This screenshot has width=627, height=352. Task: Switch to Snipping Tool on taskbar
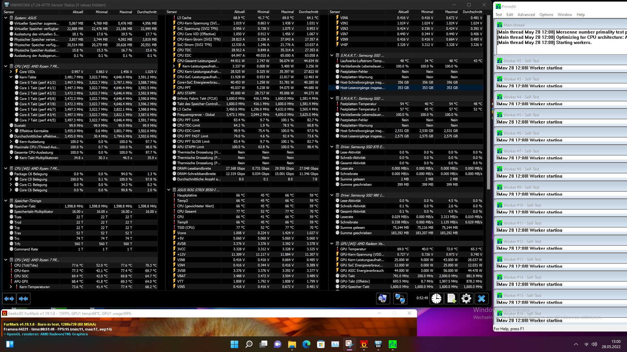click(349, 344)
